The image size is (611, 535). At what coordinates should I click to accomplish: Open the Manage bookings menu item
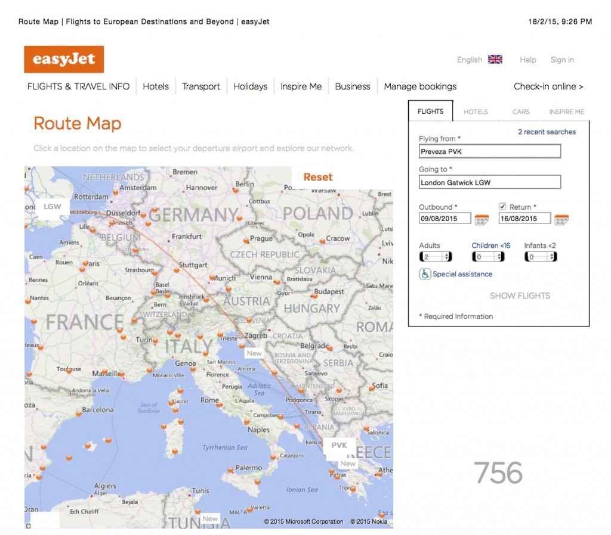pyautogui.click(x=420, y=86)
